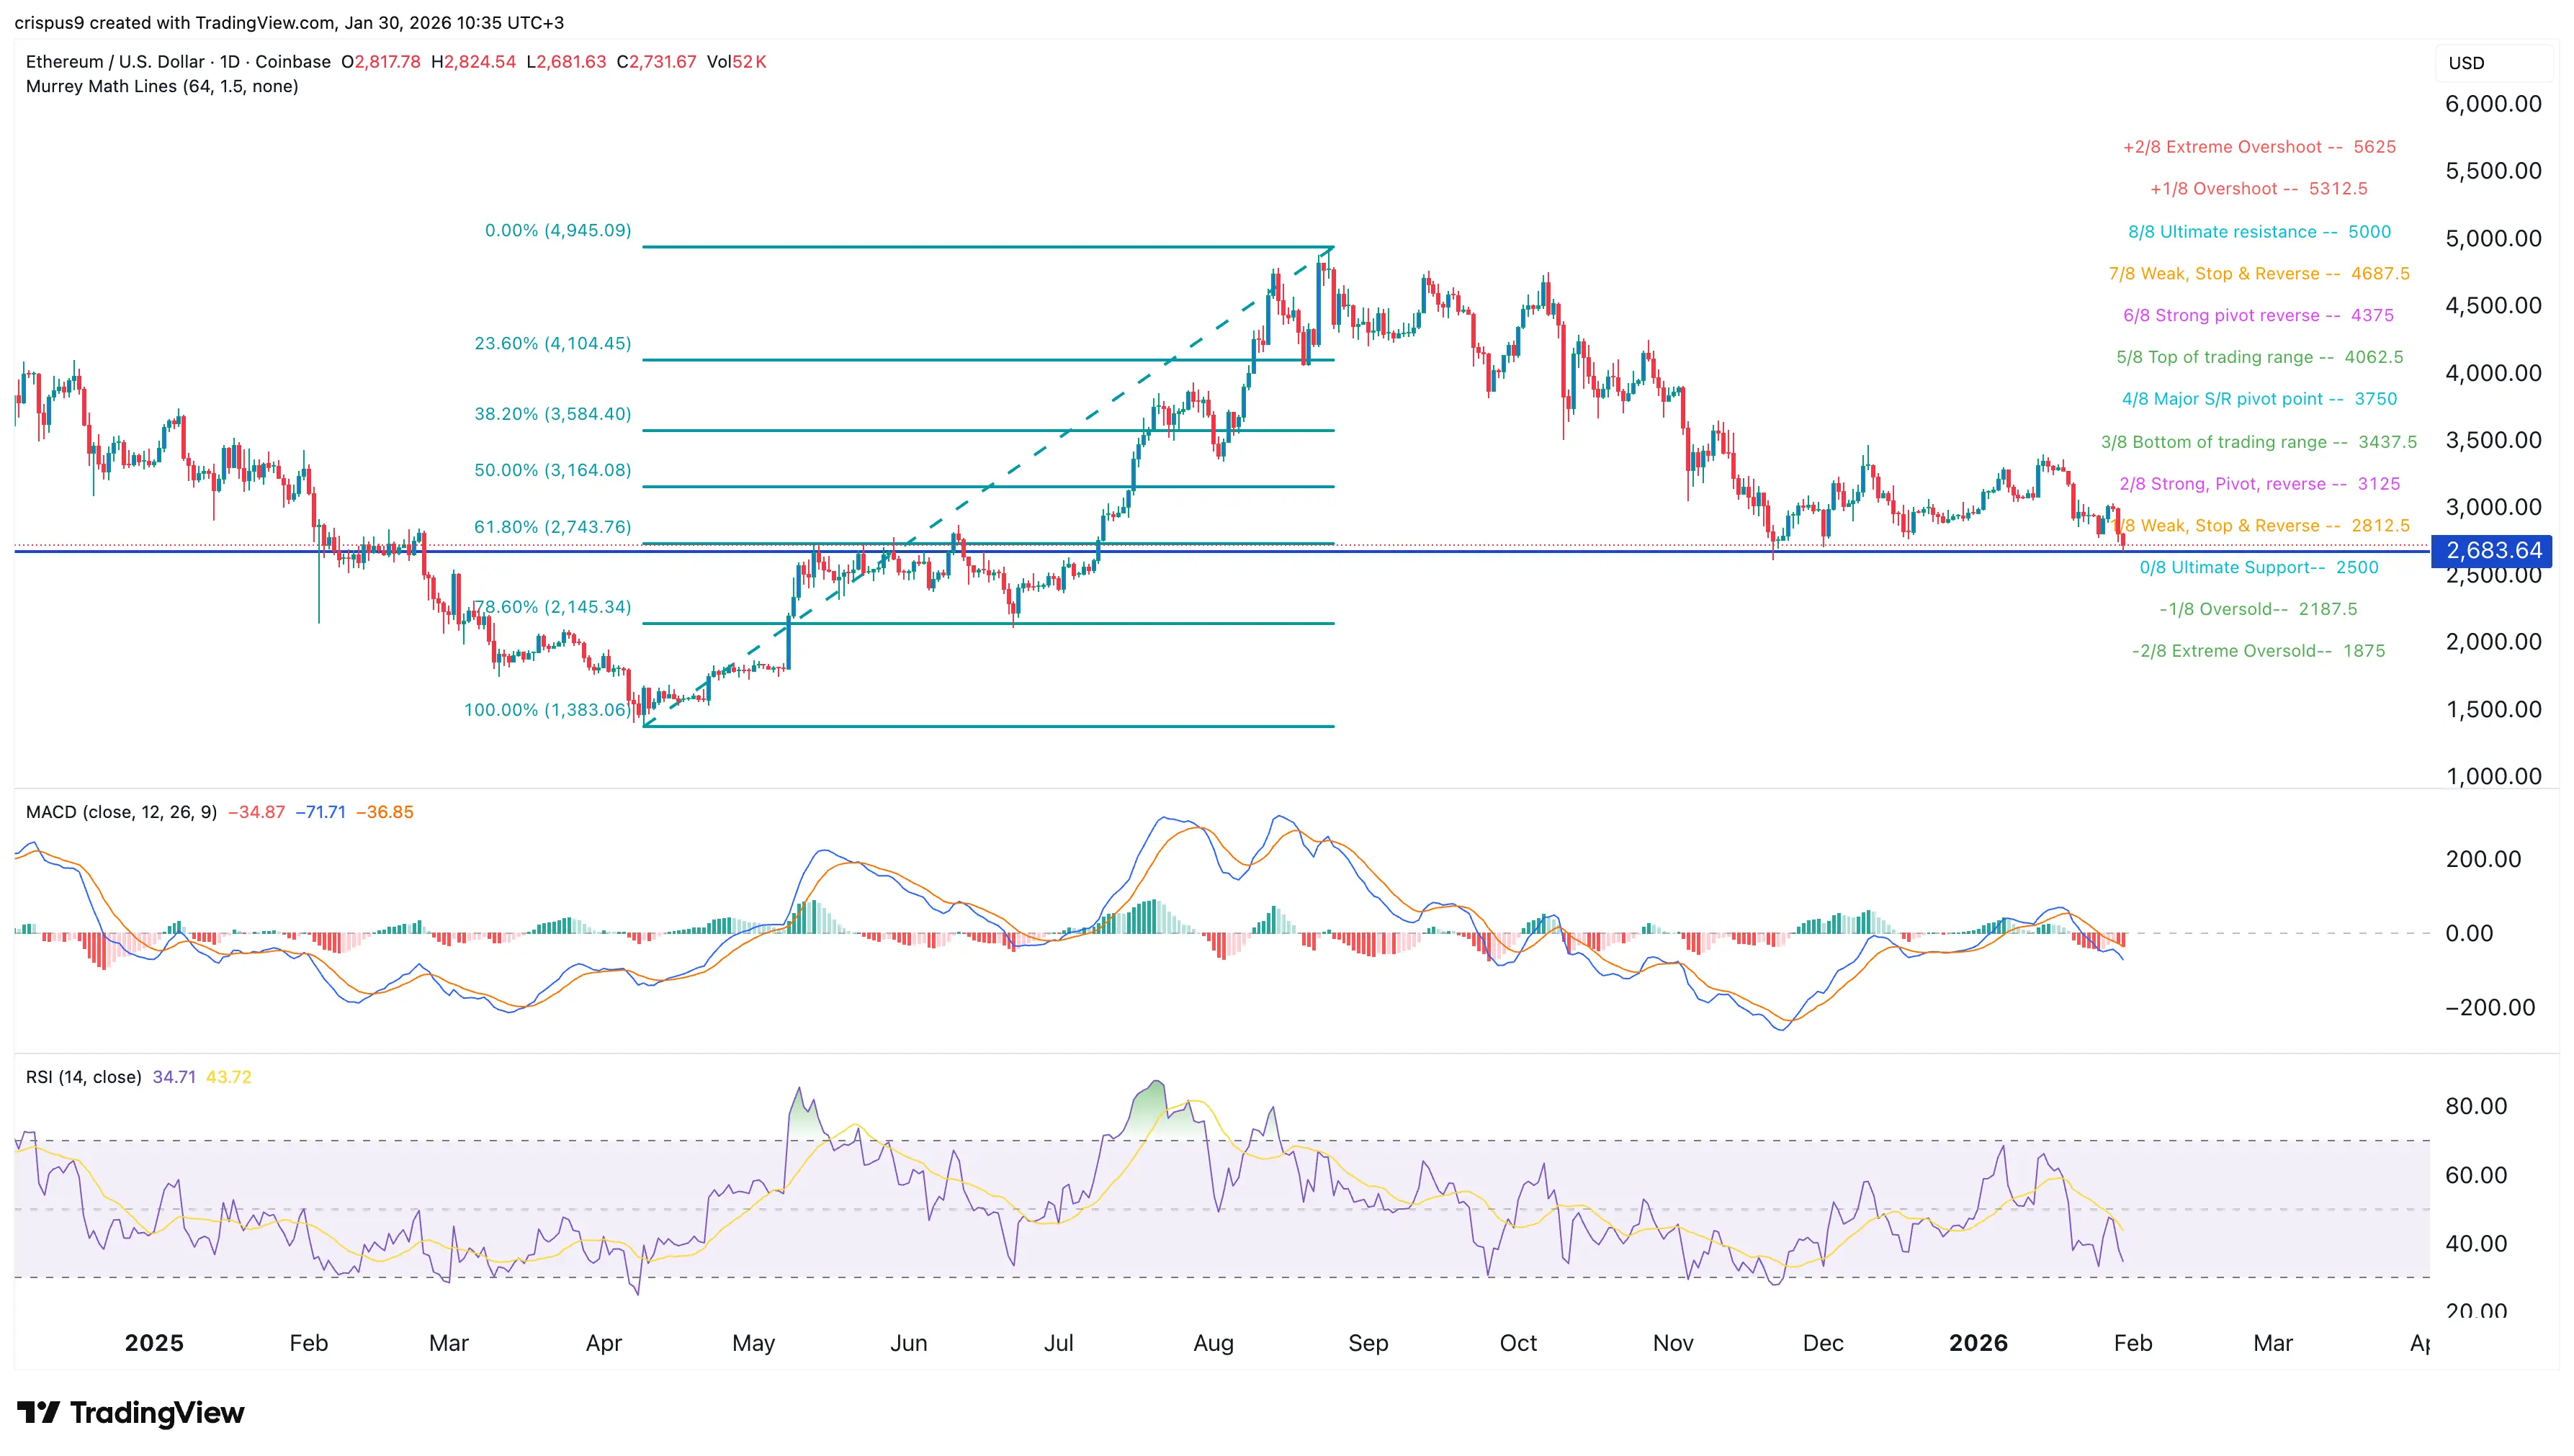Click the 2026 label on the time axis
2574x1456 pixels.
tap(1980, 1344)
